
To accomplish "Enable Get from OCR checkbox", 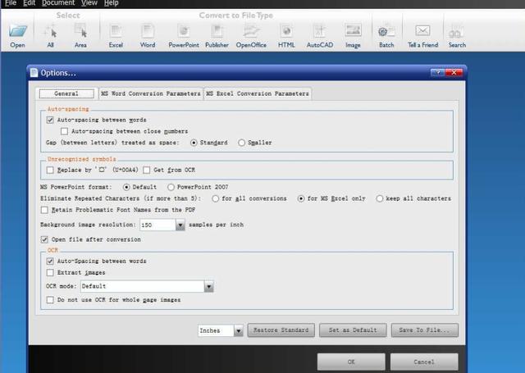I will point(146,170).
